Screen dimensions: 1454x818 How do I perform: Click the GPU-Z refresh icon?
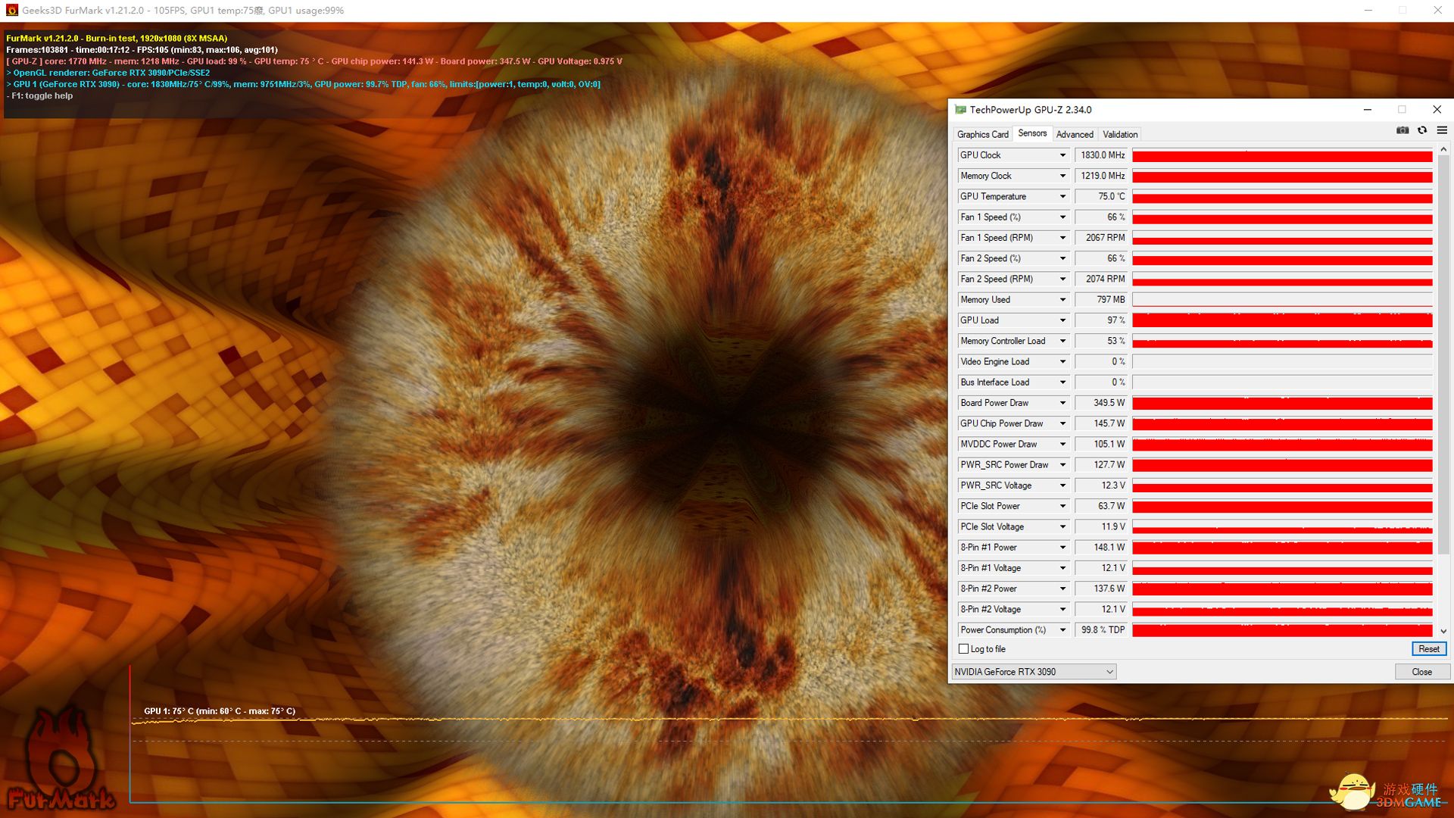(x=1422, y=130)
